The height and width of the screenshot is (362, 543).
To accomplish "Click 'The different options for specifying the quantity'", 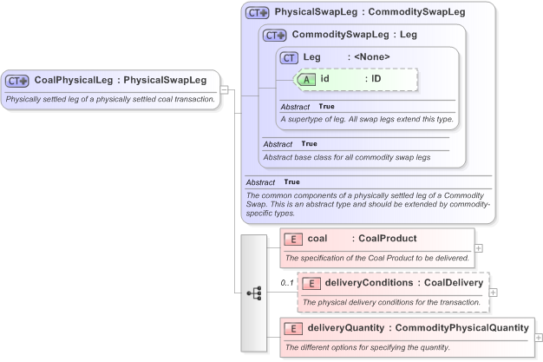I will pyautogui.click(x=368, y=347).
